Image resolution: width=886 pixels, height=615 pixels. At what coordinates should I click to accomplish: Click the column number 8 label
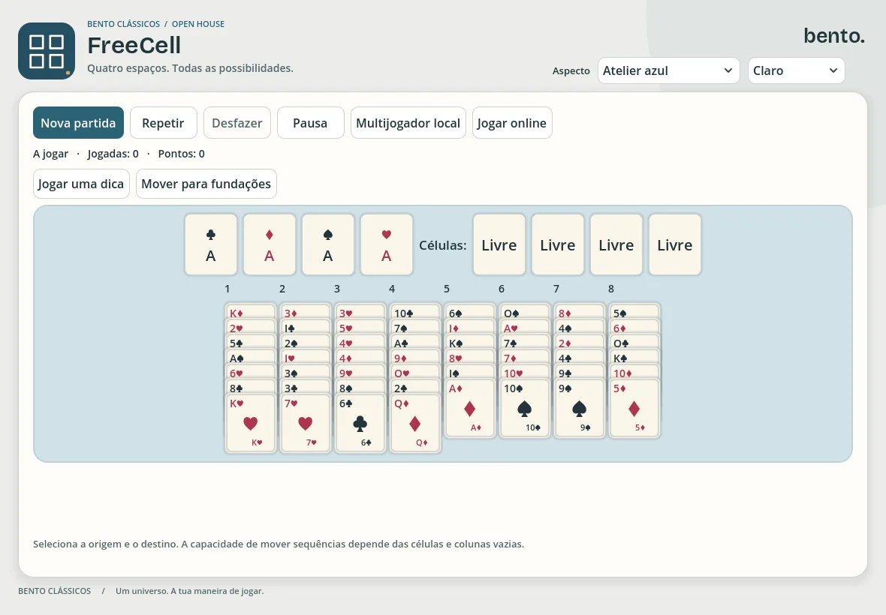[x=611, y=288]
